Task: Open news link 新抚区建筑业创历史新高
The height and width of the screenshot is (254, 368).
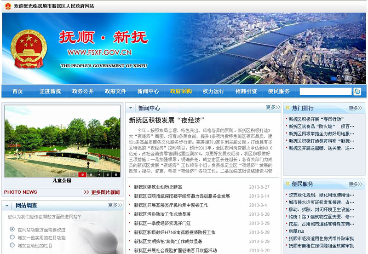Action: (158, 187)
